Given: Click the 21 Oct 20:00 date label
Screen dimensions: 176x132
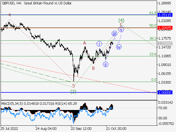Looking at the screenshot, I should coord(116,128).
